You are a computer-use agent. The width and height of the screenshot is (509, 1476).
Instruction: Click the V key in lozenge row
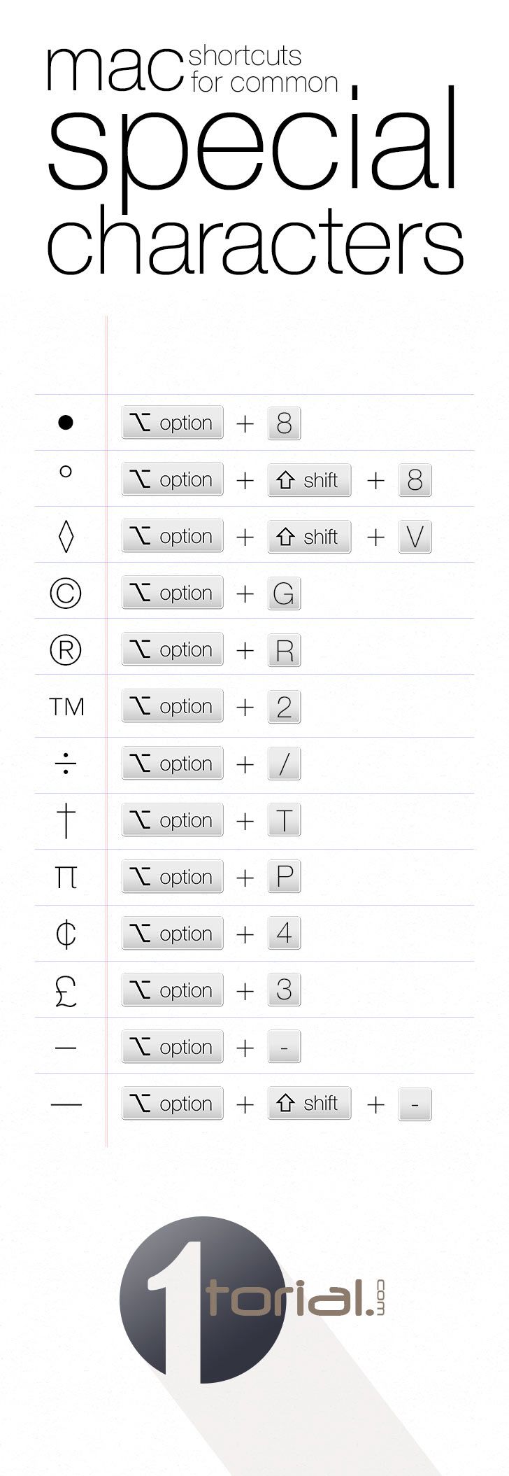[415, 537]
